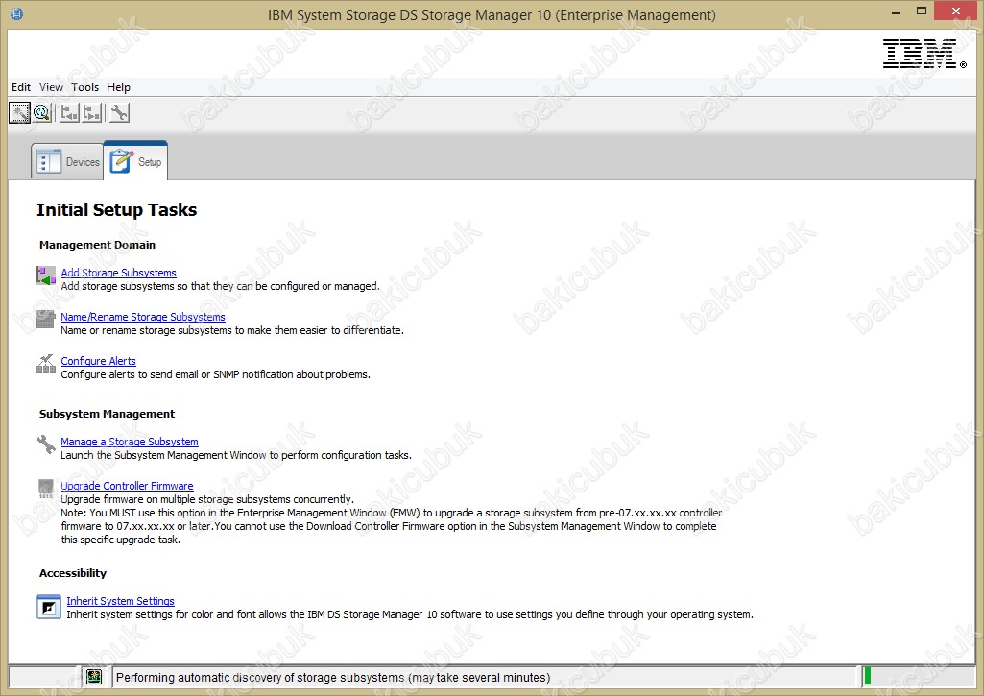This screenshot has height=696, width=984.
Task: Open the Configure Alerts link
Action: [x=99, y=361]
